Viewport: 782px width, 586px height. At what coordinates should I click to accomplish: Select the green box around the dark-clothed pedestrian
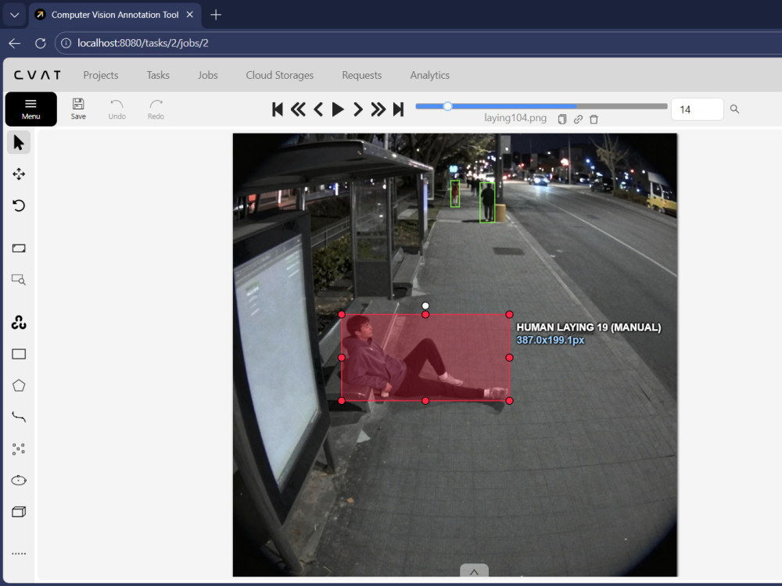tap(487, 202)
